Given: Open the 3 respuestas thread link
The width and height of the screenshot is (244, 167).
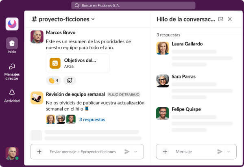Looking at the screenshot, I should click(92, 119).
